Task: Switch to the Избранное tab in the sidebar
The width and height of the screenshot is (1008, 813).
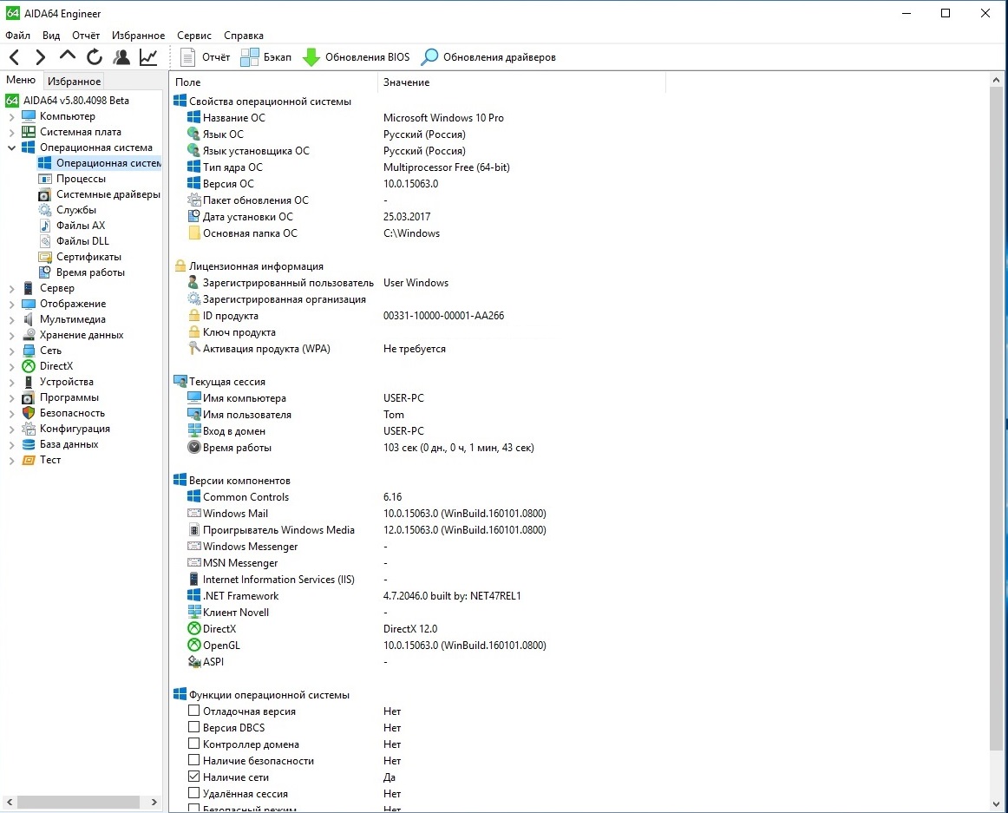Action: [74, 81]
